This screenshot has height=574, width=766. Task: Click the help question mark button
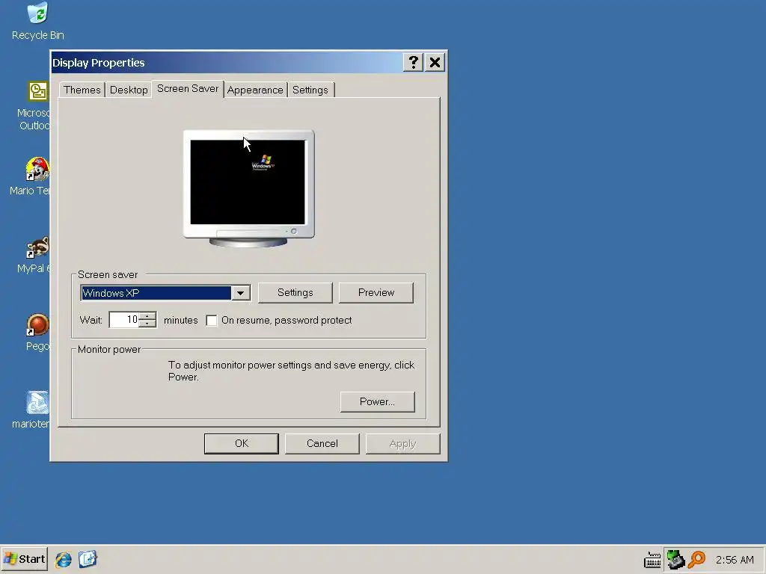tap(413, 63)
